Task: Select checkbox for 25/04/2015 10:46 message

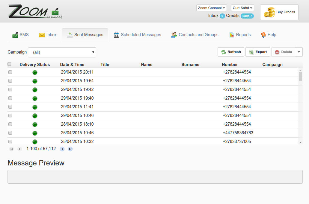Action: click(x=10, y=133)
